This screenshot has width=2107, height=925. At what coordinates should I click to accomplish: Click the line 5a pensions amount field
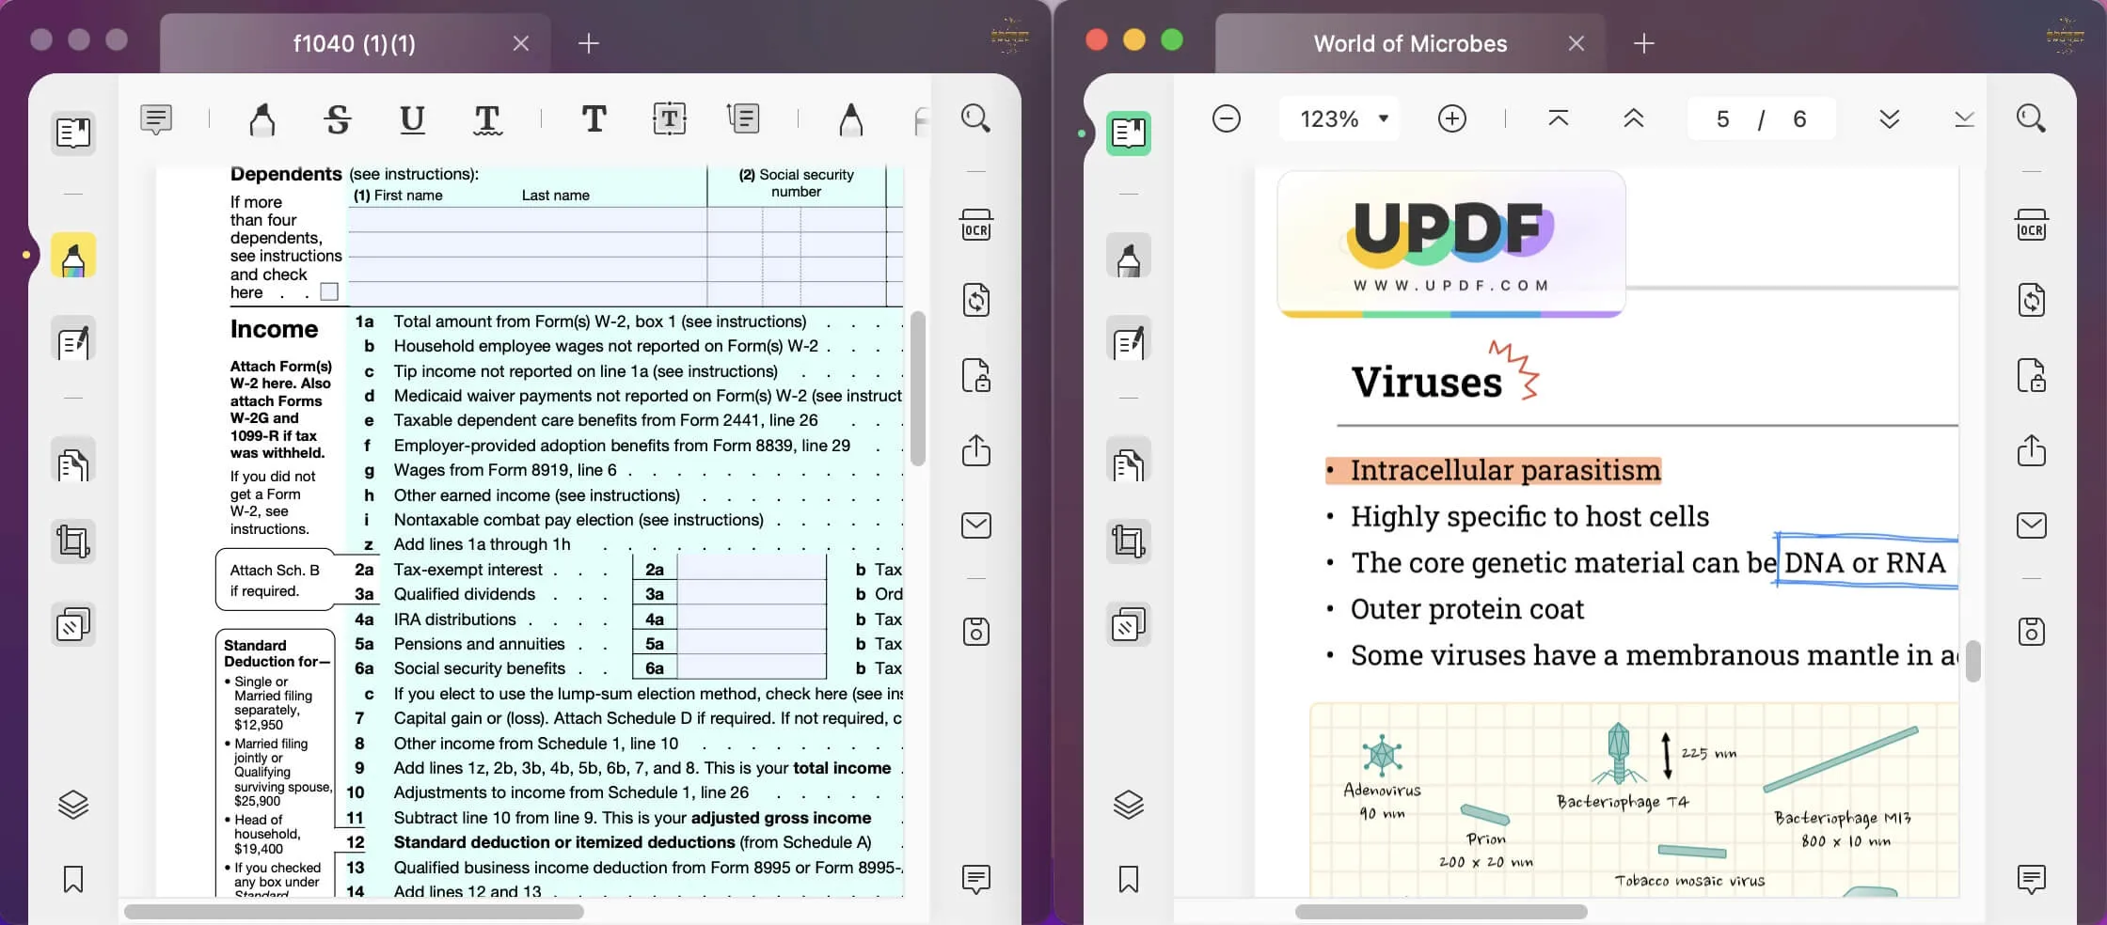(751, 643)
